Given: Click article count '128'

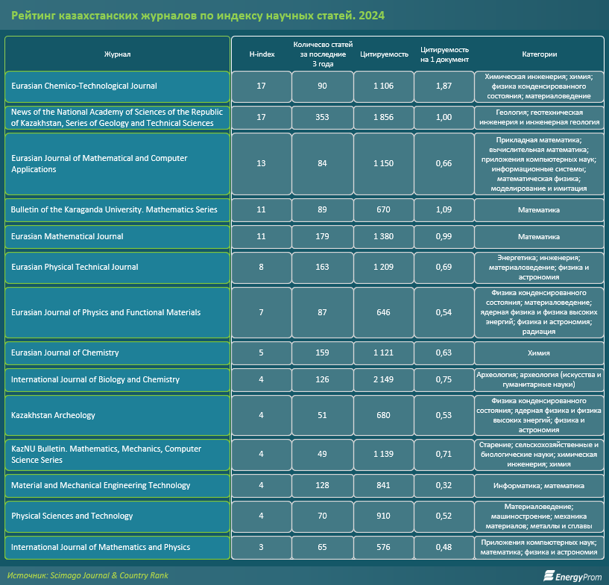Looking at the screenshot, I should 322,486.
